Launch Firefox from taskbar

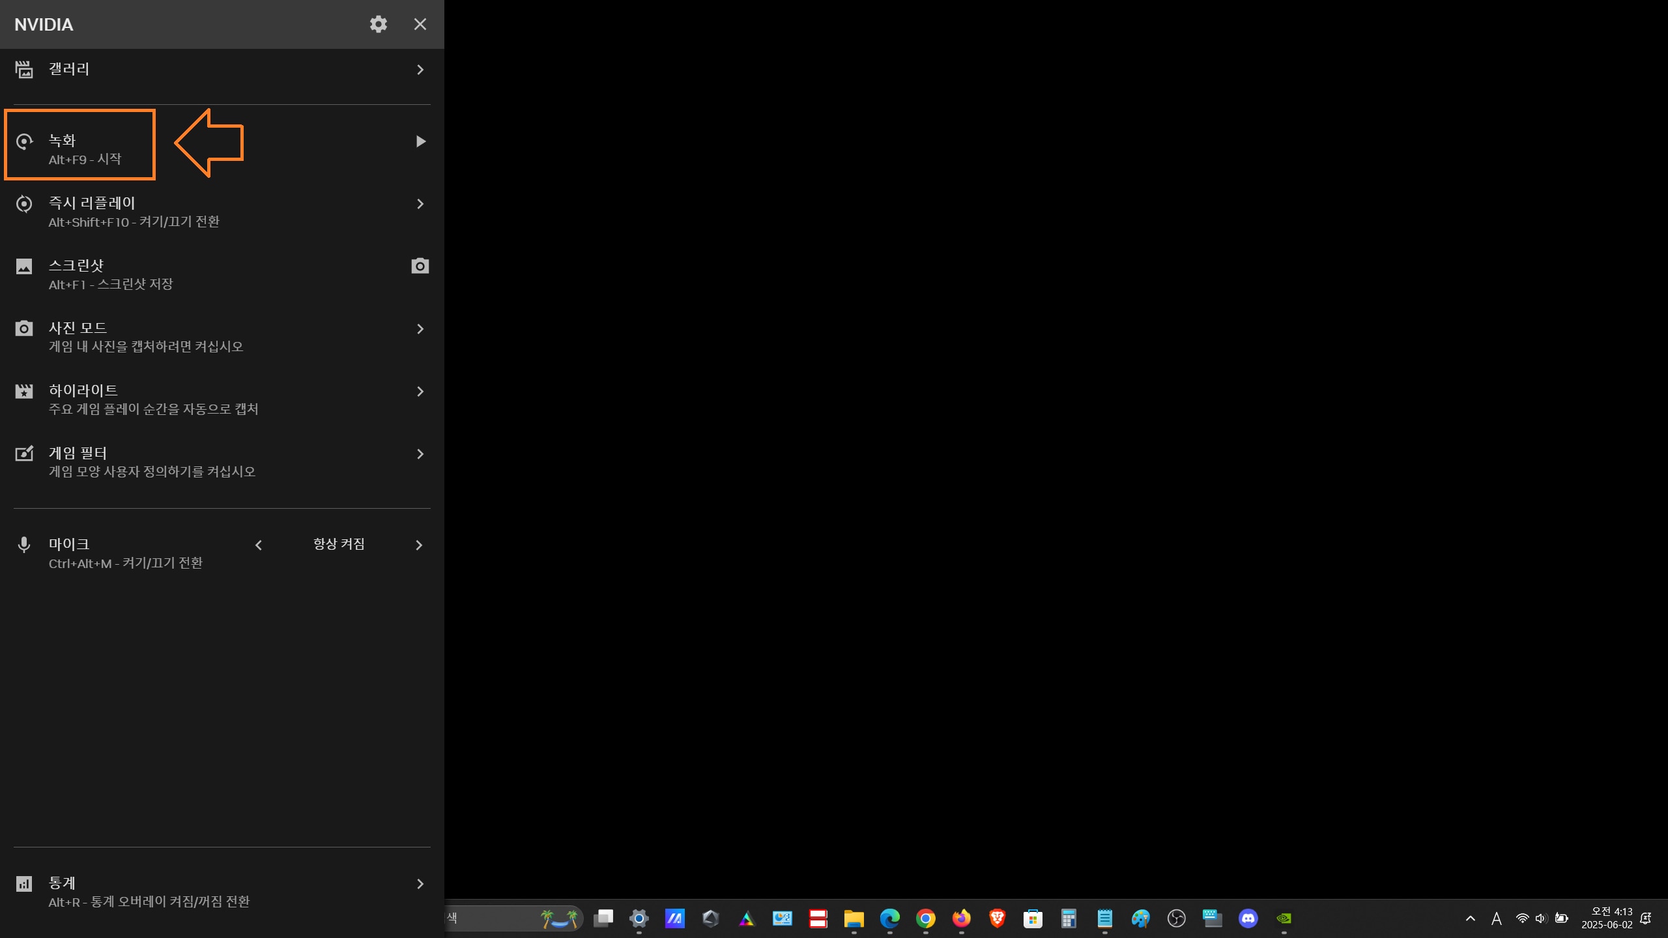[962, 918]
